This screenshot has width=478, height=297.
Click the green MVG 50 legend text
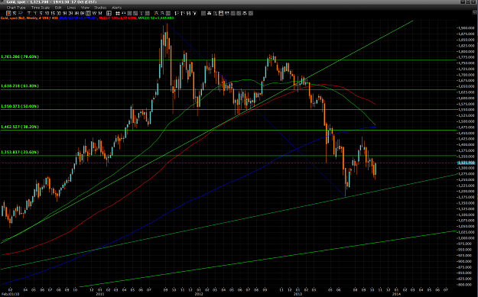click(155, 18)
